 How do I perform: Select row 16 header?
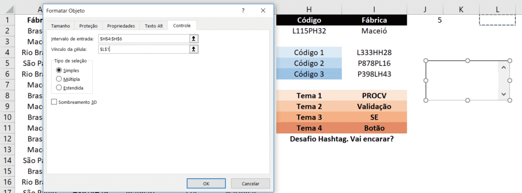[8, 182]
